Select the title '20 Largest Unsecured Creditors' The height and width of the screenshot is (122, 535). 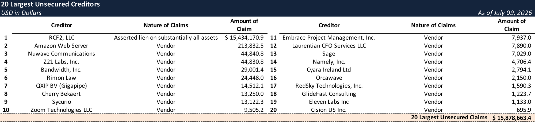click(x=51, y=4)
